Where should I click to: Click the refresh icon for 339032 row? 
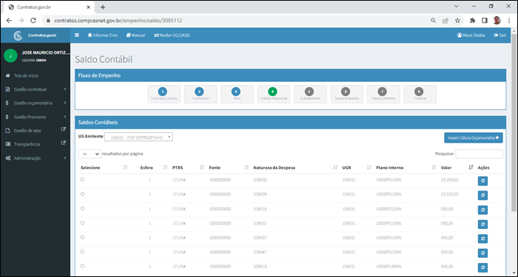[483, 224]
